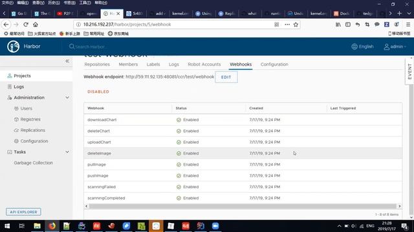Open Replications under Administration

pos(33,130)
